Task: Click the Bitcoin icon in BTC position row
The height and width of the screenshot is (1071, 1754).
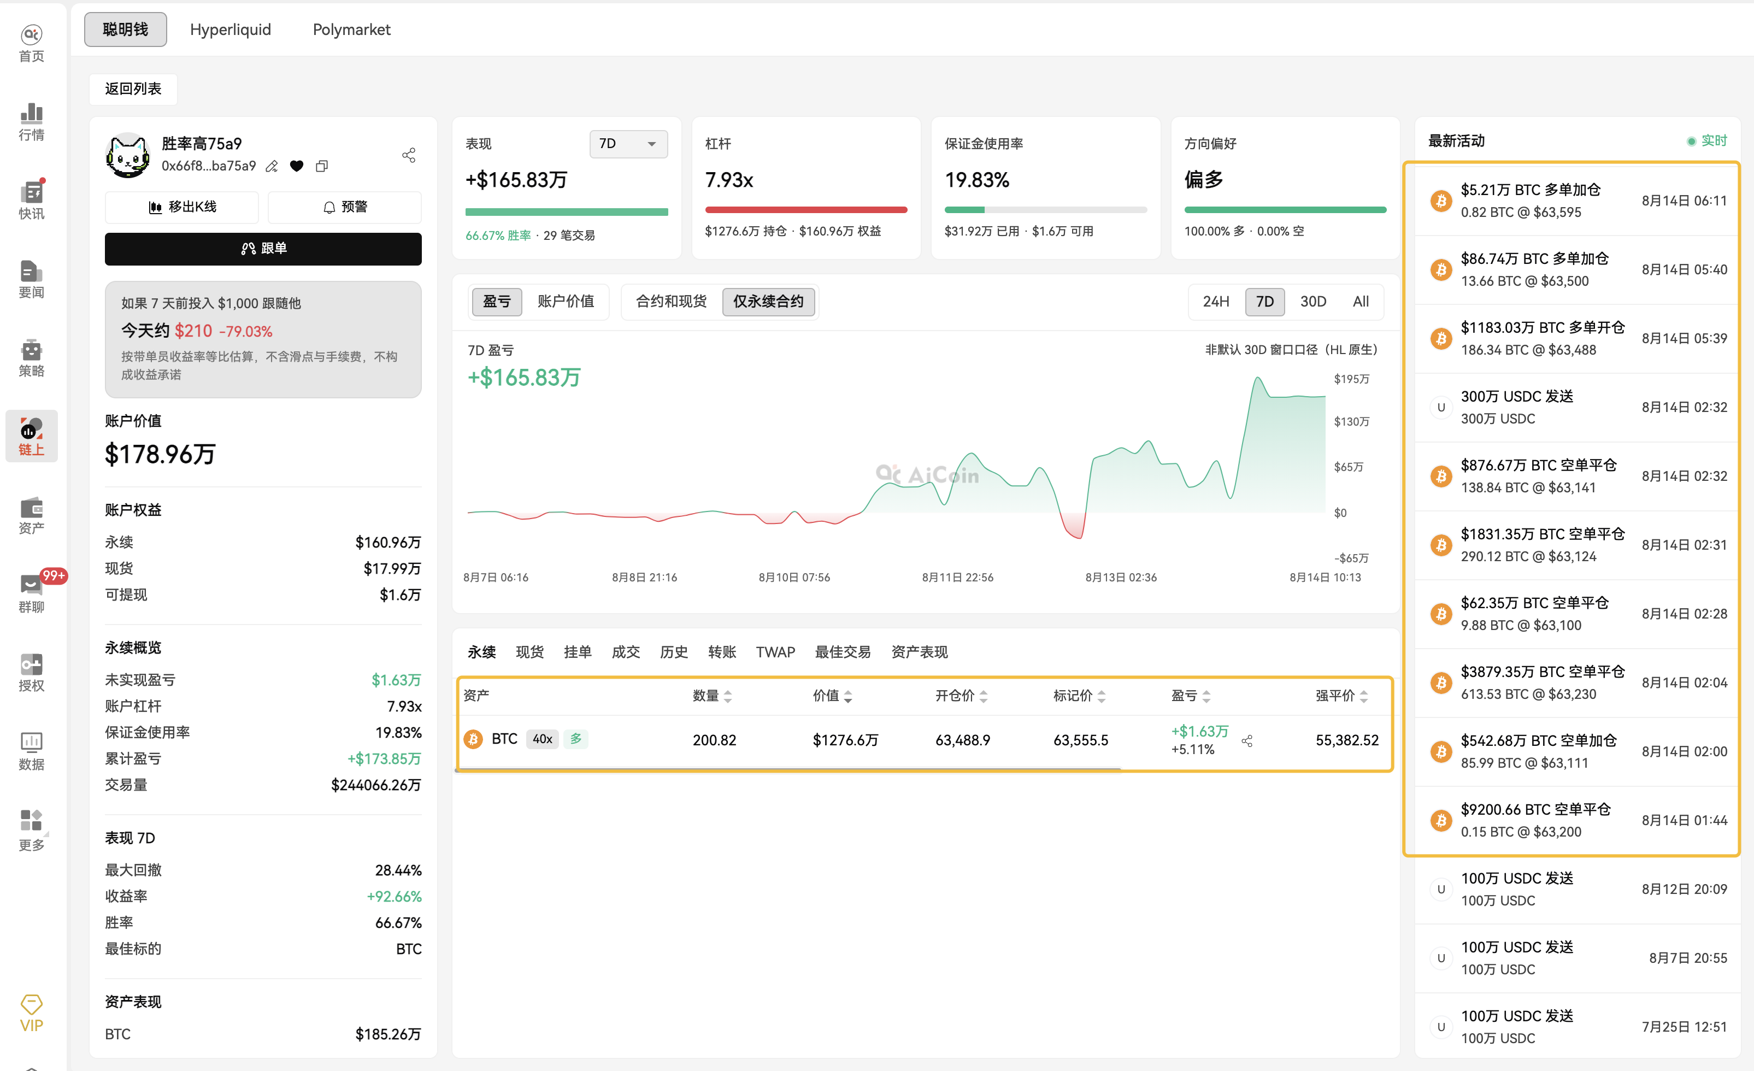Action: coord(473,739)
